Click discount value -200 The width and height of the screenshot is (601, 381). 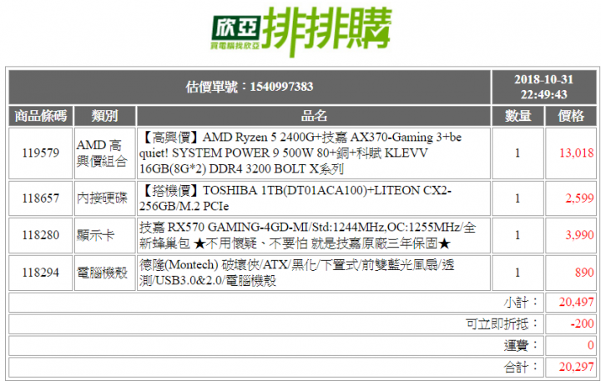pos(582,324)
